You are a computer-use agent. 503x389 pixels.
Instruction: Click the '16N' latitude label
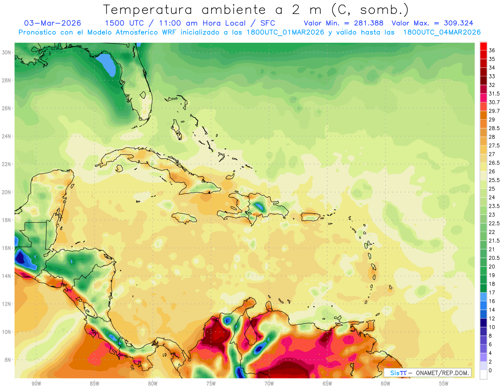pyautogui.click(x=7, y=248)
